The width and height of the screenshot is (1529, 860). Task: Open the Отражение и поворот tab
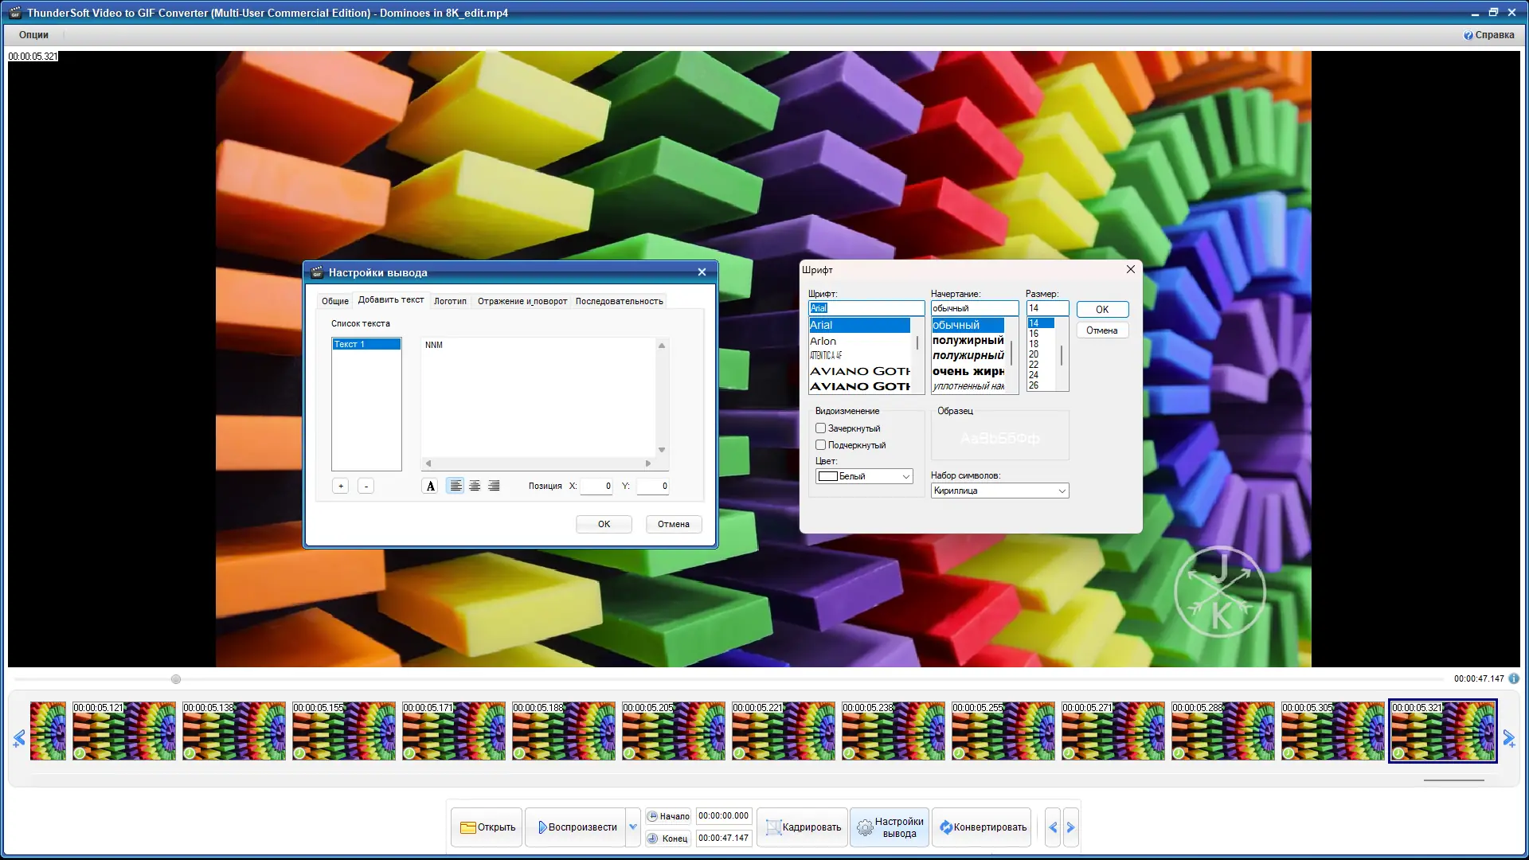click(522, 301)
